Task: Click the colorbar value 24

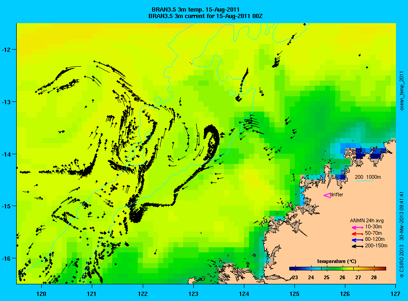Action: click(311, 277)
